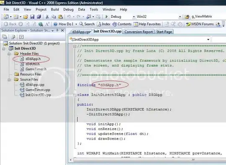Save the current file with floppy icon
The width and height of the screenshot is (226, 165).
click(x=32, y=17)
